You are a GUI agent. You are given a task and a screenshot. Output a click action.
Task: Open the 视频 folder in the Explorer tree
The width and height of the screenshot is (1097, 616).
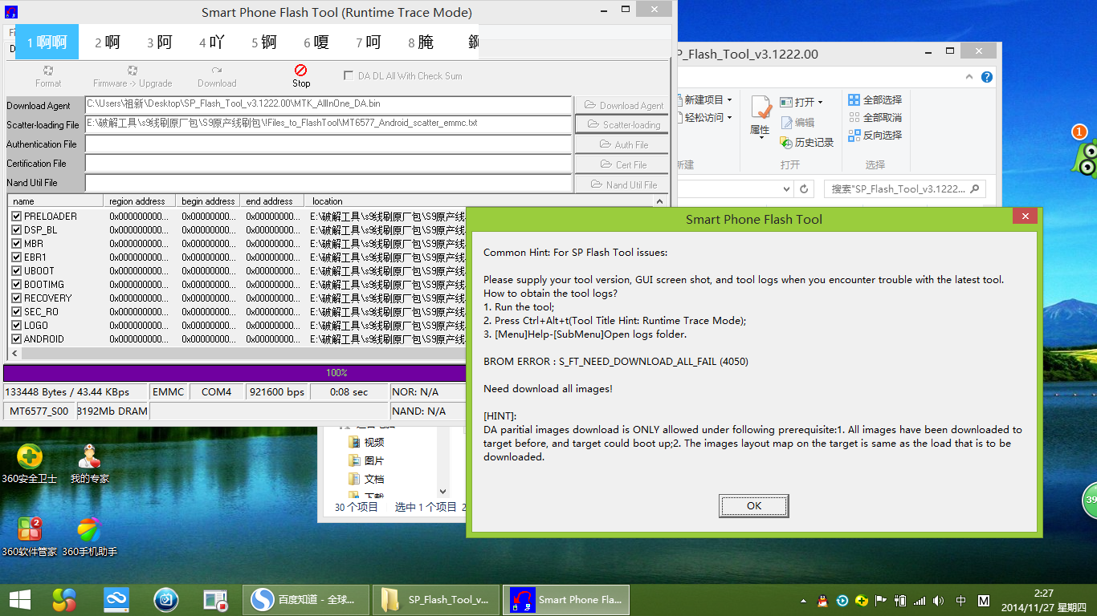point(366,442)
